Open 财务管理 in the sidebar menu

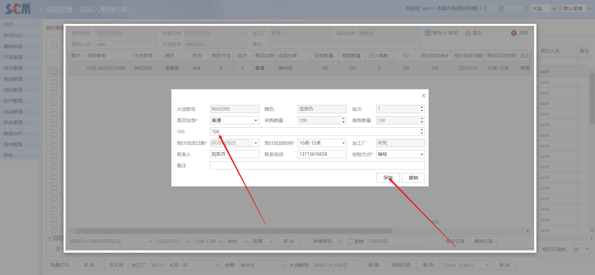pos(13,122)
